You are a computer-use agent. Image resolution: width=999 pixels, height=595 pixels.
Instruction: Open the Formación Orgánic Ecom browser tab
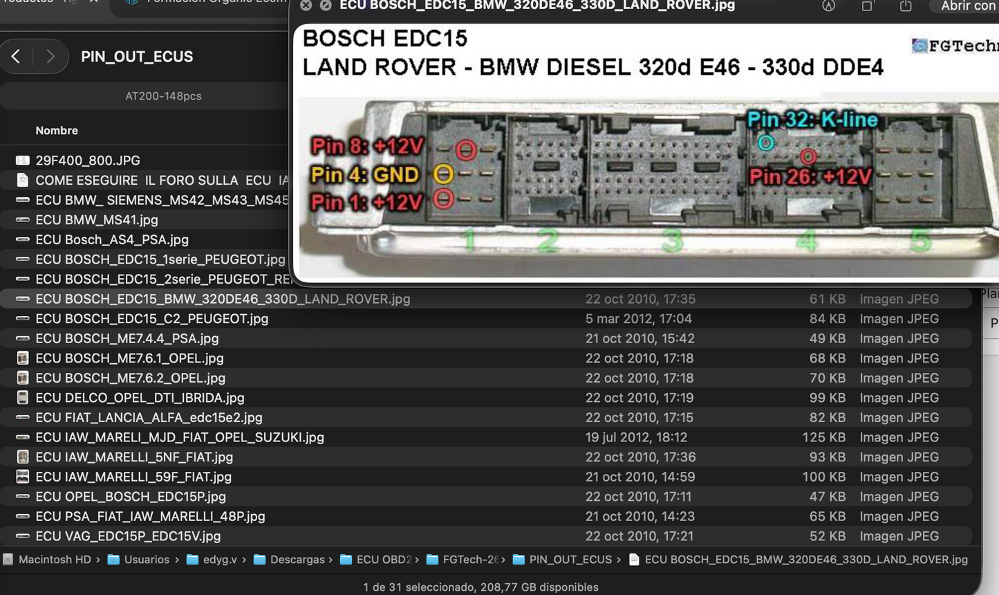207,2
